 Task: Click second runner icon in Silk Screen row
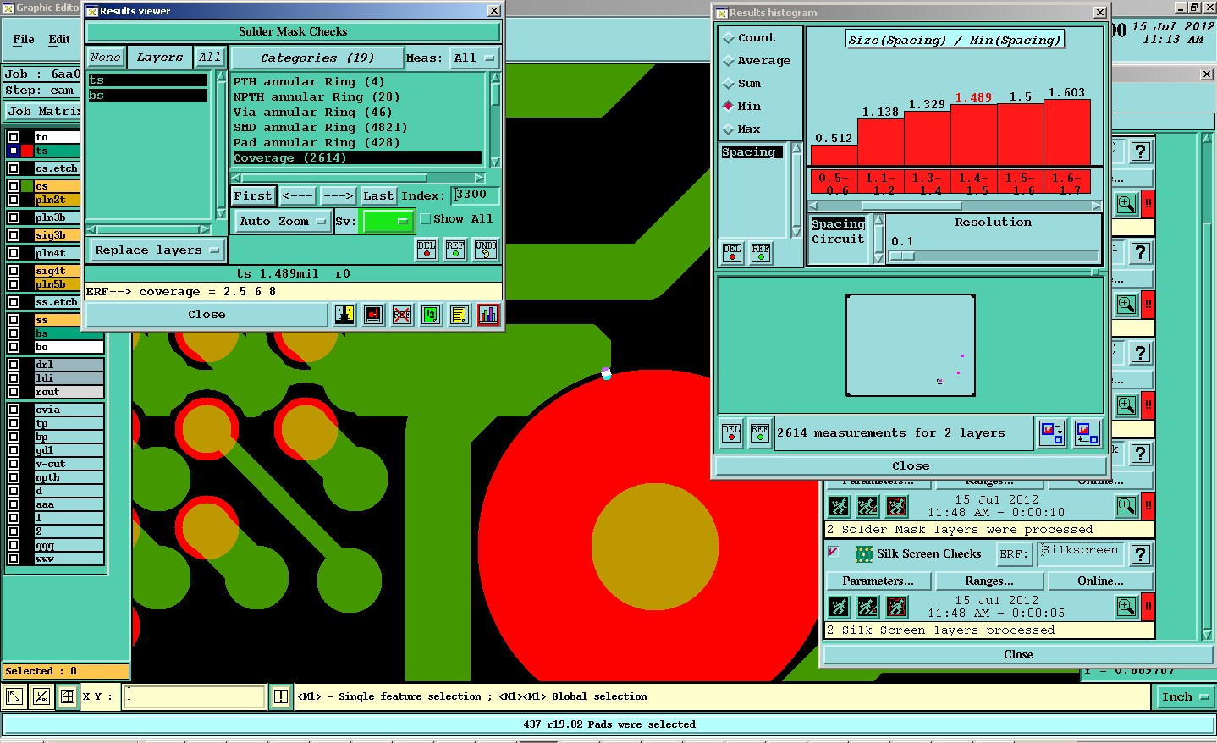point(867,607)
